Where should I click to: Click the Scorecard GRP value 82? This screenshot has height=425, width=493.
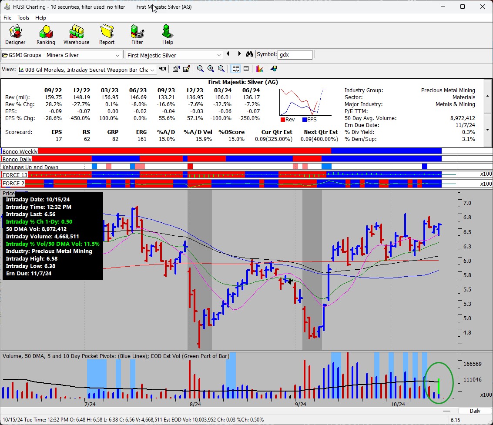(115, 139)
